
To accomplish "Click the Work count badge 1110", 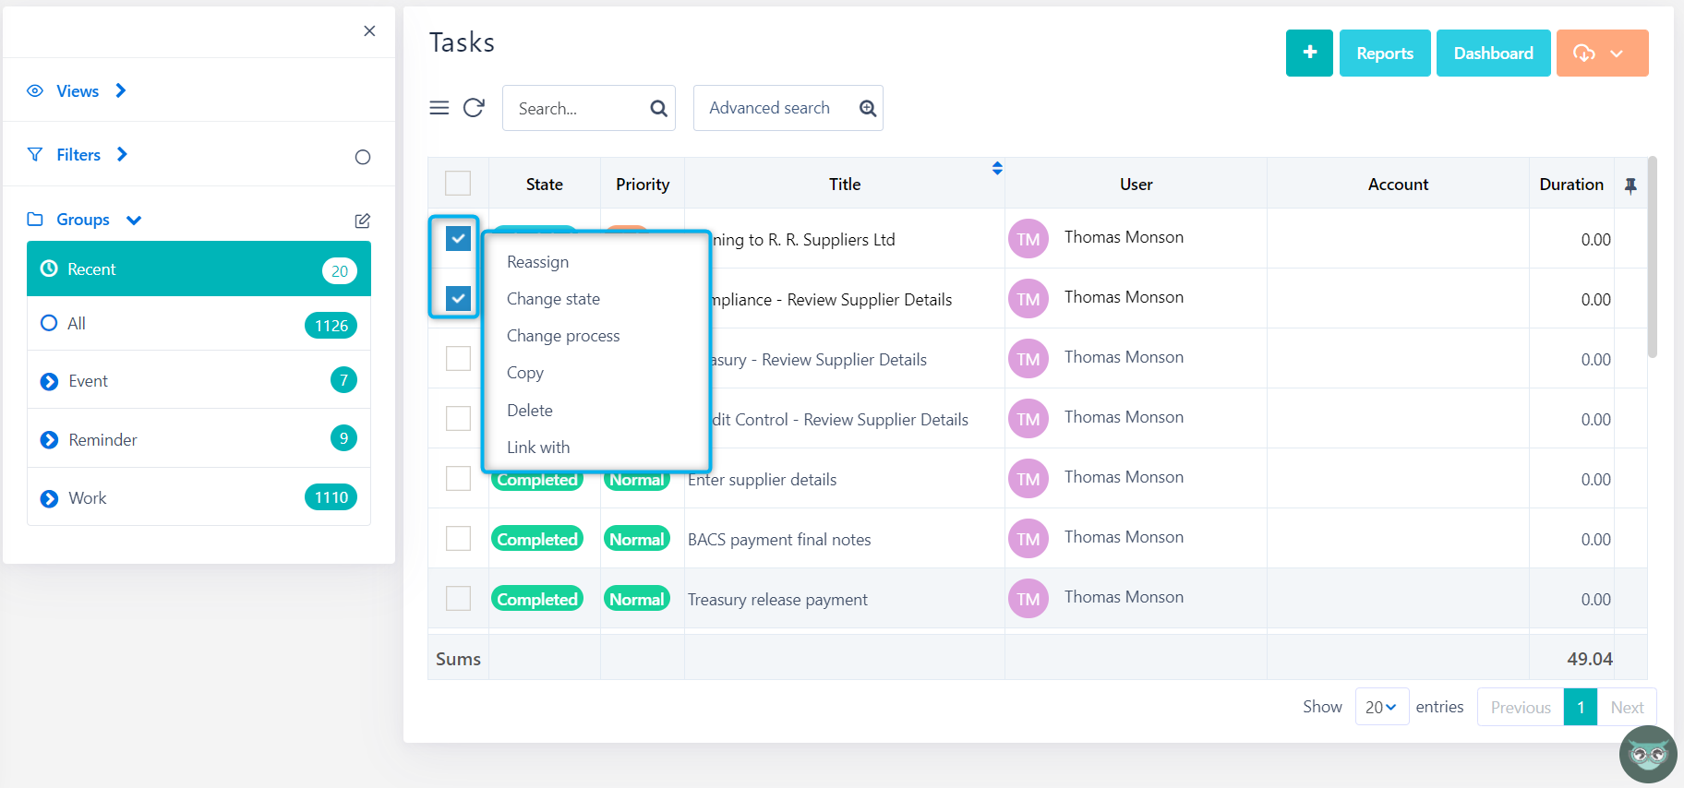I will pyautogui.click(x=331, y=497).
